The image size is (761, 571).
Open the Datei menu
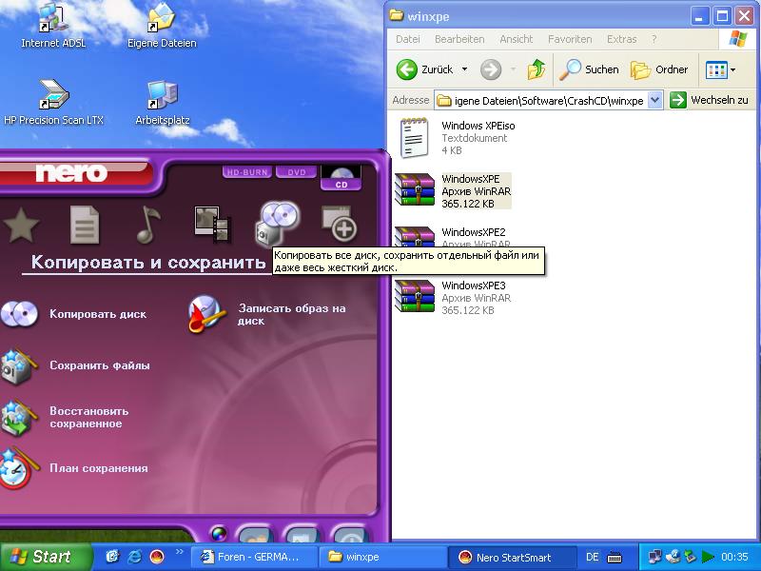[x=408, y=39]
